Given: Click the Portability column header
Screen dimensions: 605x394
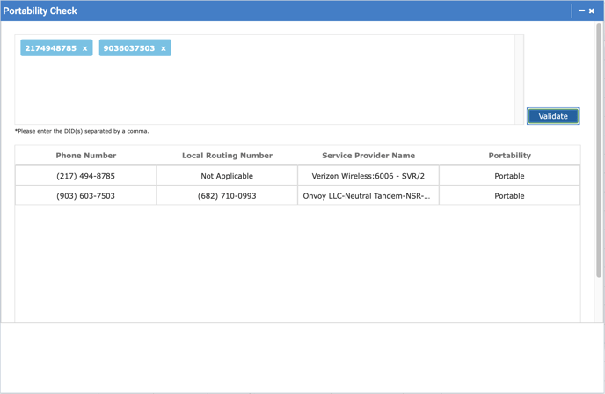Looking at the screenshot, I should tap(509, 156).
